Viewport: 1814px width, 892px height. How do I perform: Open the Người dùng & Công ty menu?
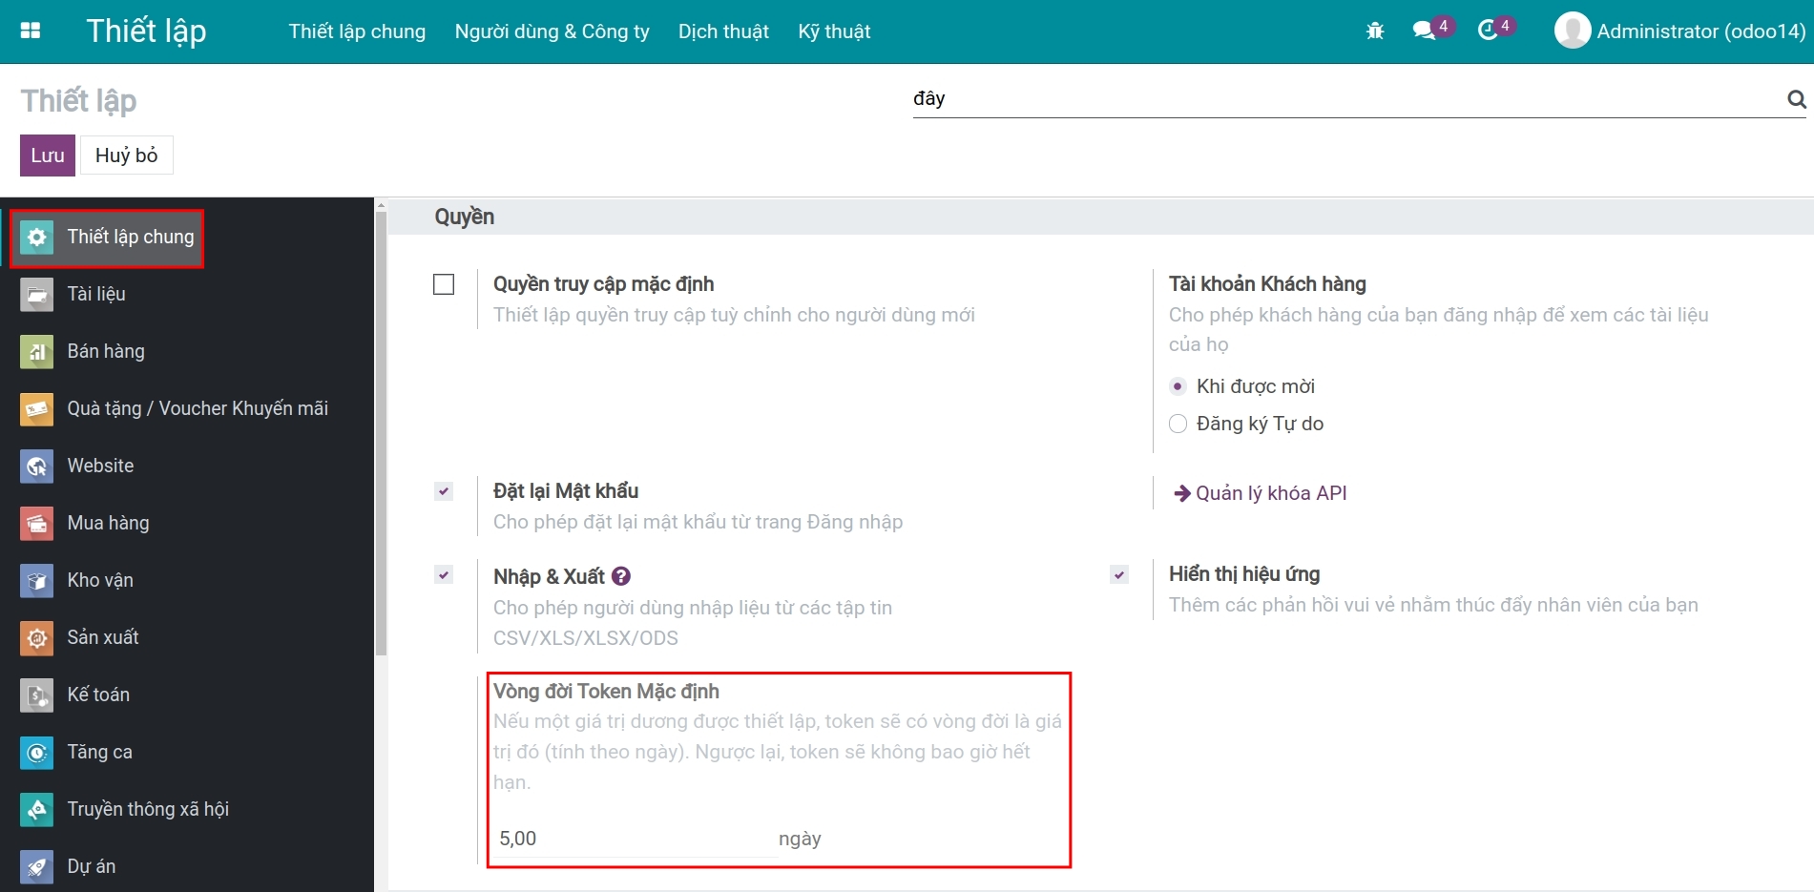552,31
